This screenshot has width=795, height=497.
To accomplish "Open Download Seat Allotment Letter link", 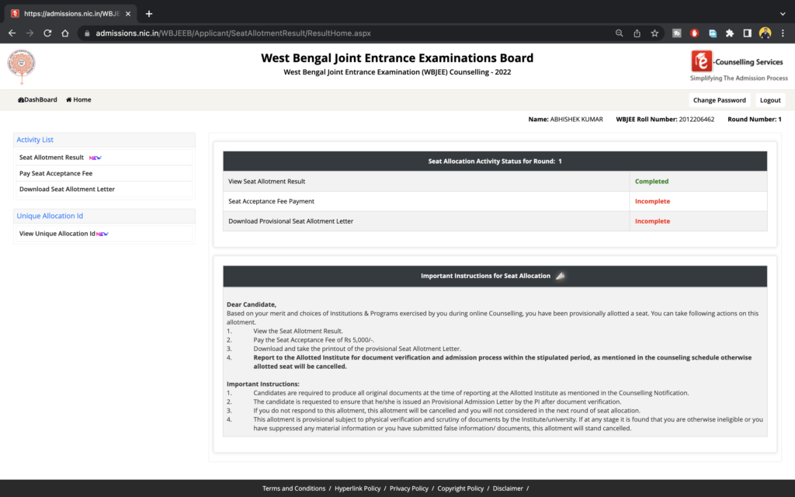I will click(x=67, y=189).
